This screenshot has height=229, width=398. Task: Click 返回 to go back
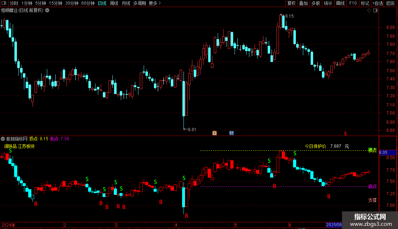pos(390,3)
